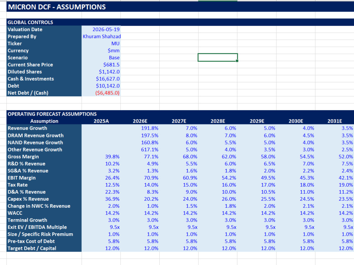This screenshot has height=265, width=354.
Task: Select Change in NWC 2027E value 1.5%
Action: coord(192,206)
